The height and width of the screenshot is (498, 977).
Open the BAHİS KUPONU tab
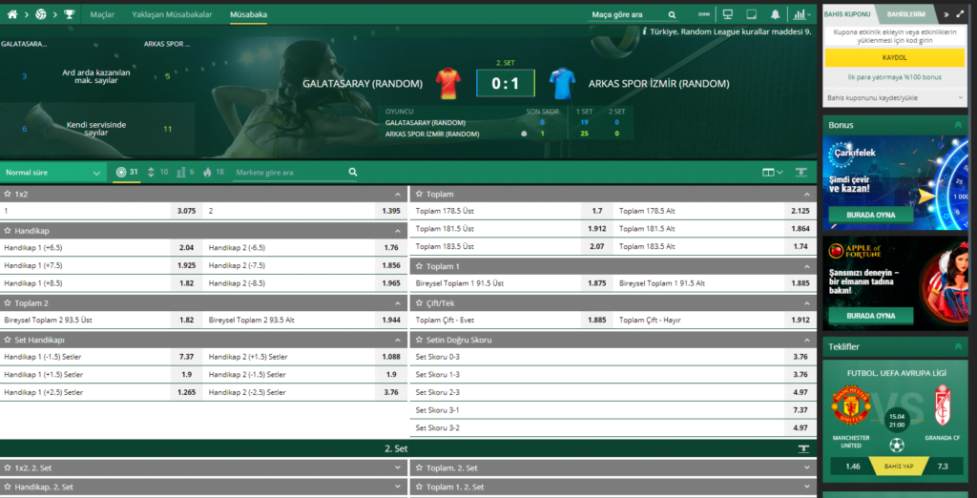point(846,13)
